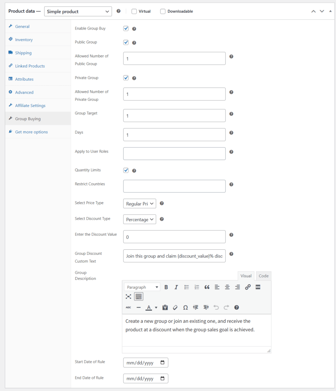Open the Inventory tab in the sidebar

point(24,40)
